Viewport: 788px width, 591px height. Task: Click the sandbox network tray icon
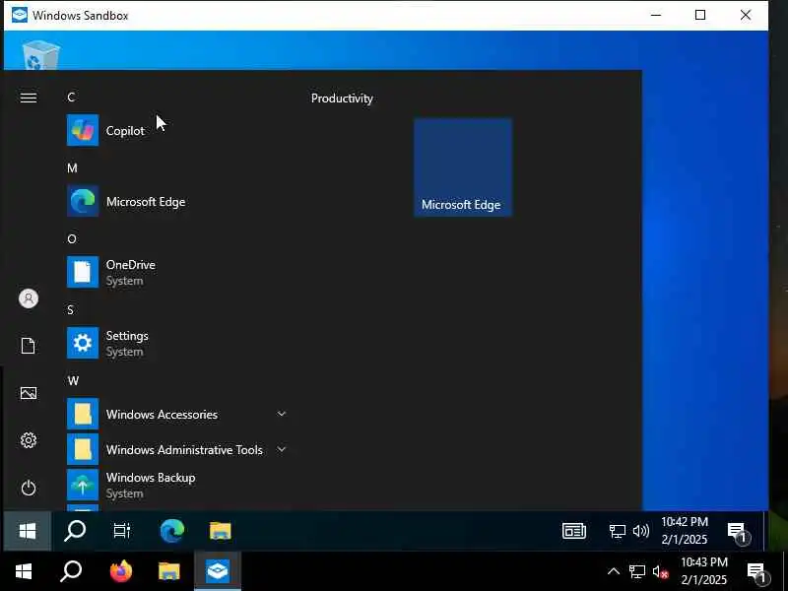(618, 531)
